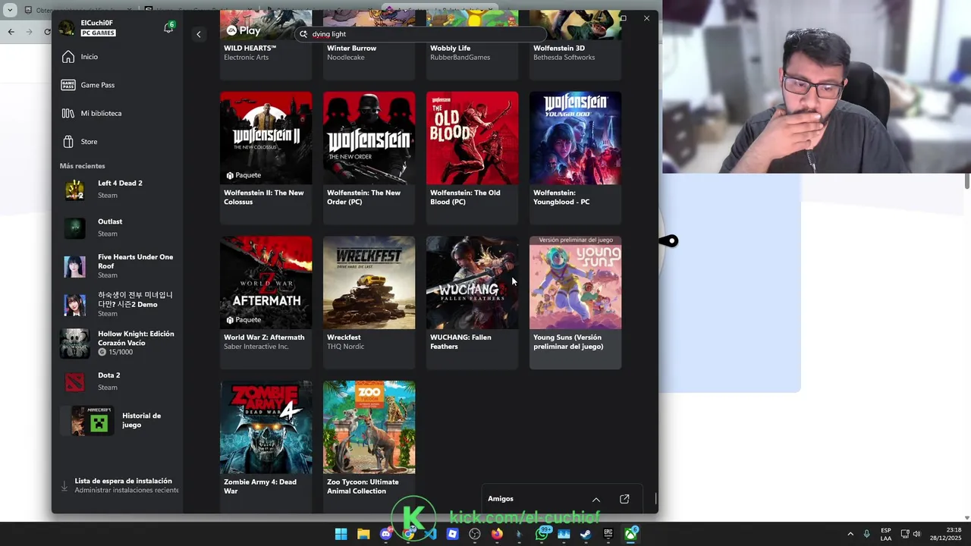The height and width of the screenshot is (546, 971).
Task: Click the back arrow button
Action: 199,34
